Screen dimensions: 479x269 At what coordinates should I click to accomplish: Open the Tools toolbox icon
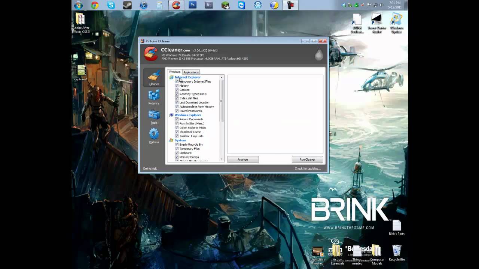(x=154, y=115)
